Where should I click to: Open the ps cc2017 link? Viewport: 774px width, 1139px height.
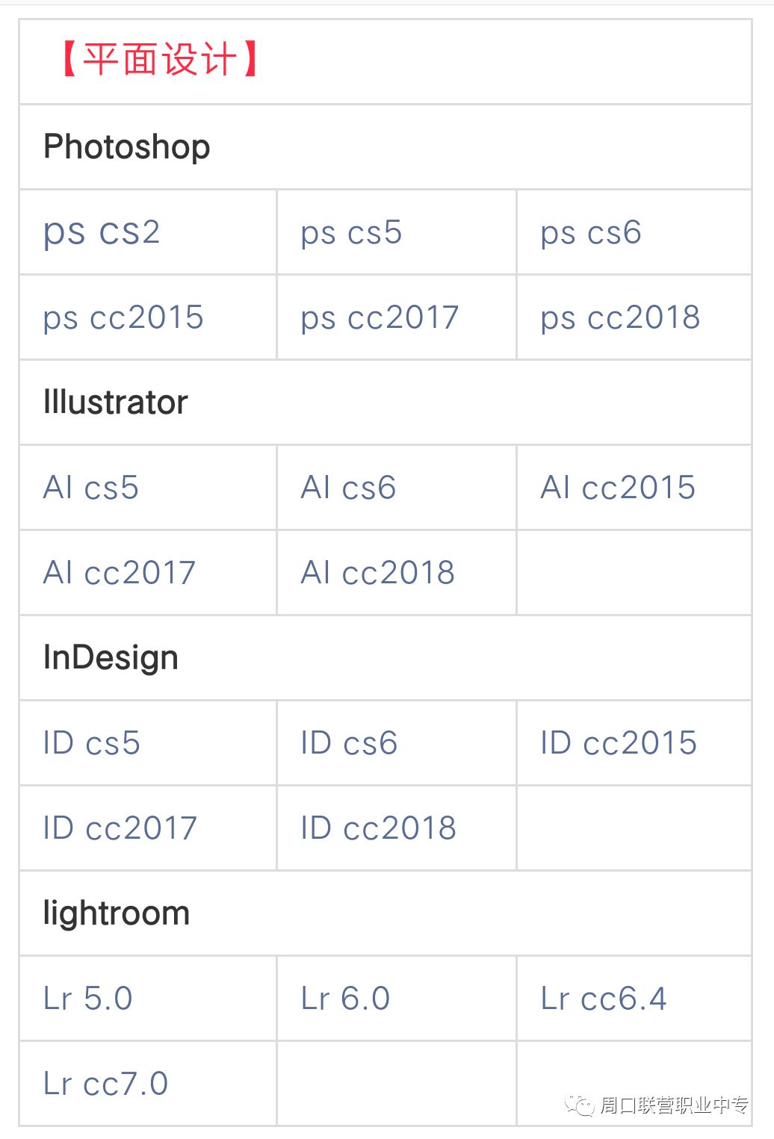coord(380,317)
